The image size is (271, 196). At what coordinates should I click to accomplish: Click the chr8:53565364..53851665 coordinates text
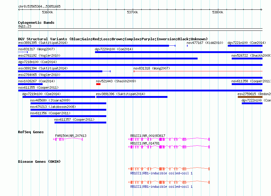[39, 6]
